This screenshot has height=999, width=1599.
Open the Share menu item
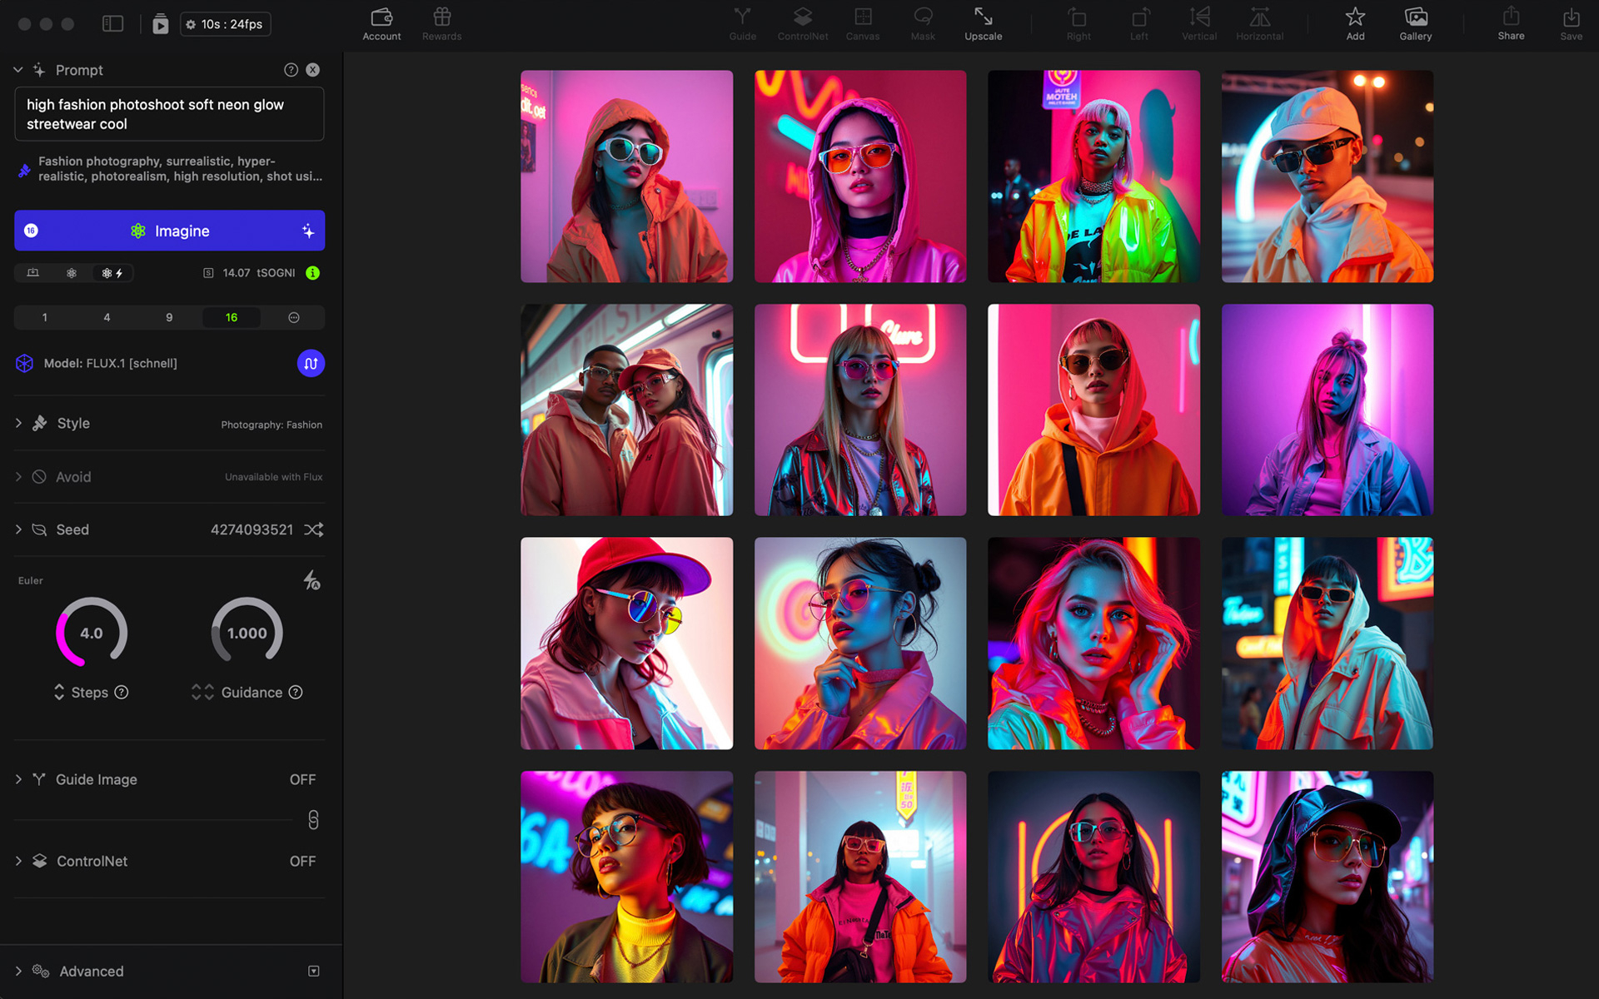[x=1511, y=23]
